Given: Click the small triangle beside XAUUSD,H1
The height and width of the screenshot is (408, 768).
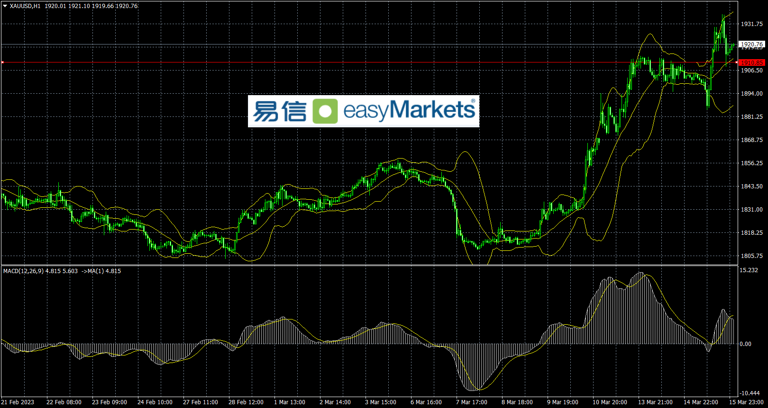Looking at the screenshot, I should coord(5,6).
